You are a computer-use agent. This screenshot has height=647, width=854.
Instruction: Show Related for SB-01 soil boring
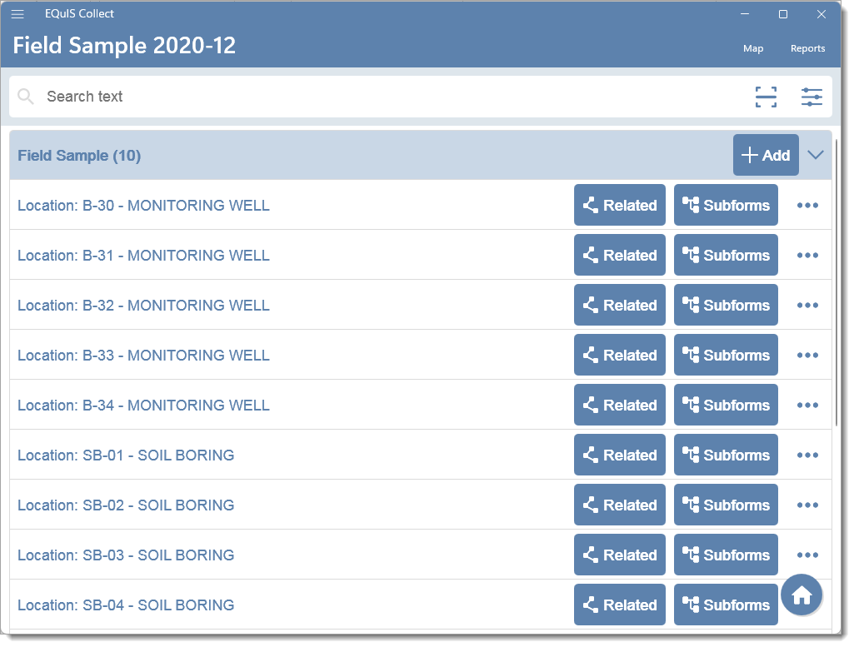[x=620, y=455]
